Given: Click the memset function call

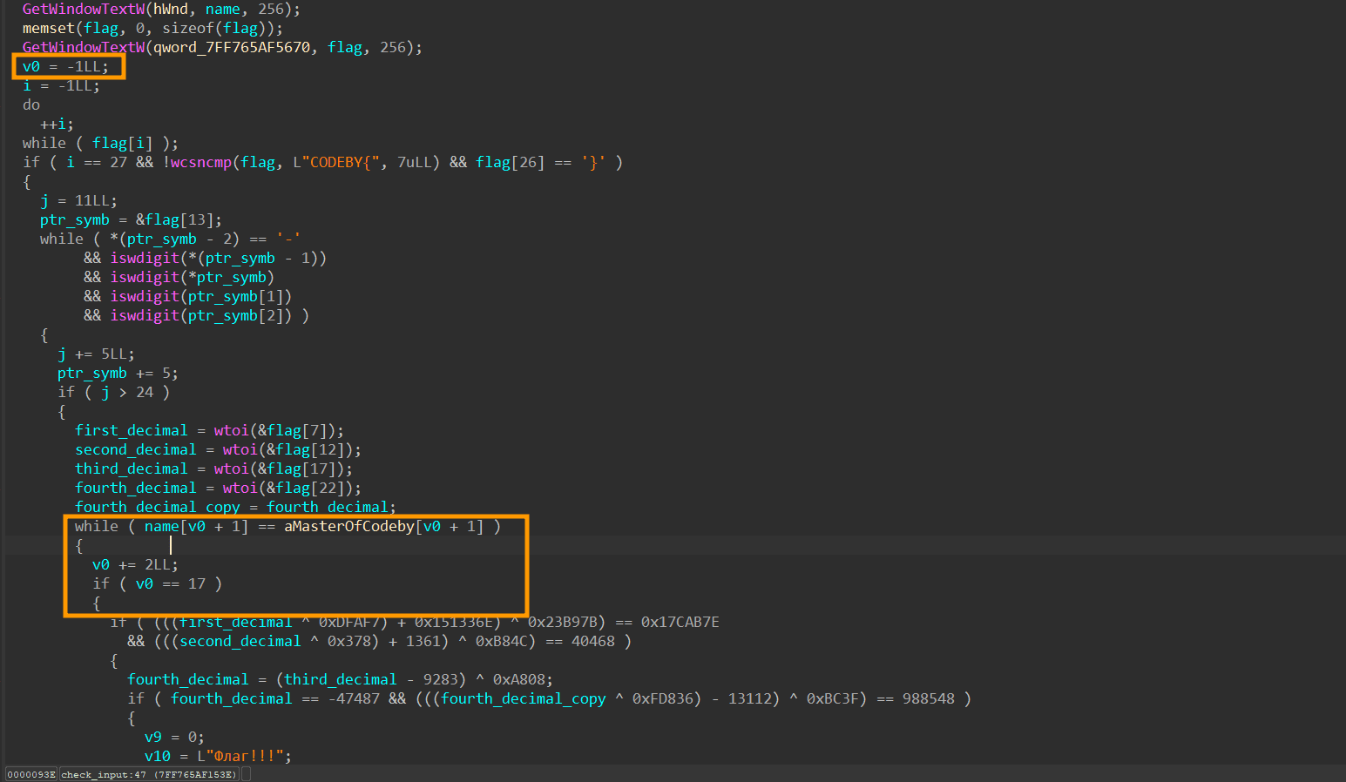Looking at the screenshot, I should [x=49, y=28].
